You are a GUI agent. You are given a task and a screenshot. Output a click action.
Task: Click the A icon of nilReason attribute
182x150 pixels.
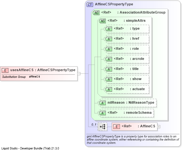[102, 103]
